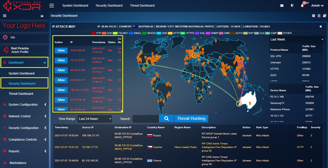Image resolution: width=328 pixels, height=168 pixels.
Task: Open the Last 24 Hours time range dropdown
Action: coord(95,119)
